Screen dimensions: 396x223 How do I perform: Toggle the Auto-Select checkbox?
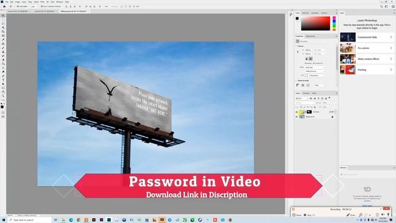[x=18, y=7]
